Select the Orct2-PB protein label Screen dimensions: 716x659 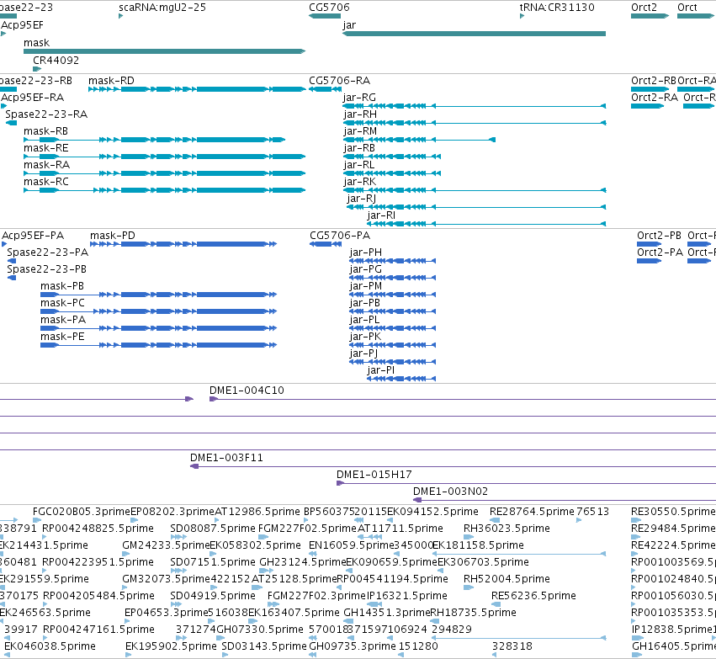(x=659, y=236)
